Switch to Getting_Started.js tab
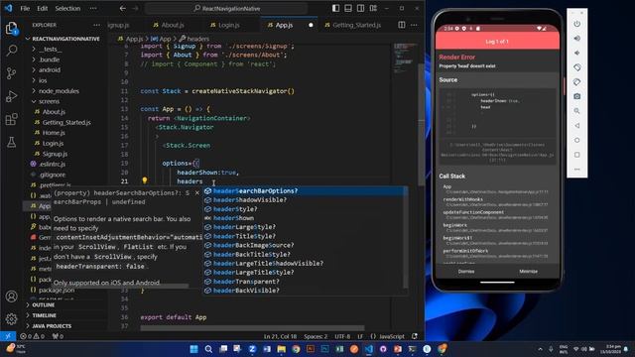Viewport: 635px width, 357px height. point(353,25)
